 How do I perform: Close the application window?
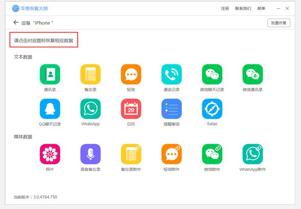tap(287, 8)
